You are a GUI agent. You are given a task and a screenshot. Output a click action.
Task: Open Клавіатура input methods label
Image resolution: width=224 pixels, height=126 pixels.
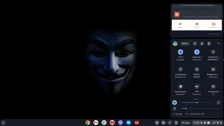(214, 93)
